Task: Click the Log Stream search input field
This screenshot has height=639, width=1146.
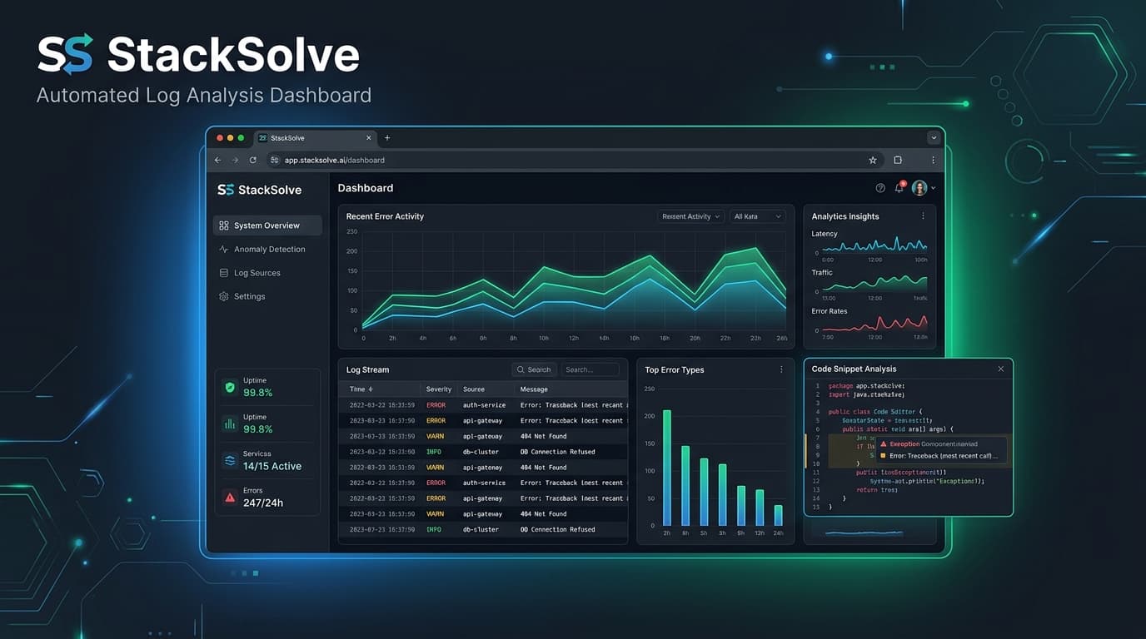Action: [x=590, y=369]
